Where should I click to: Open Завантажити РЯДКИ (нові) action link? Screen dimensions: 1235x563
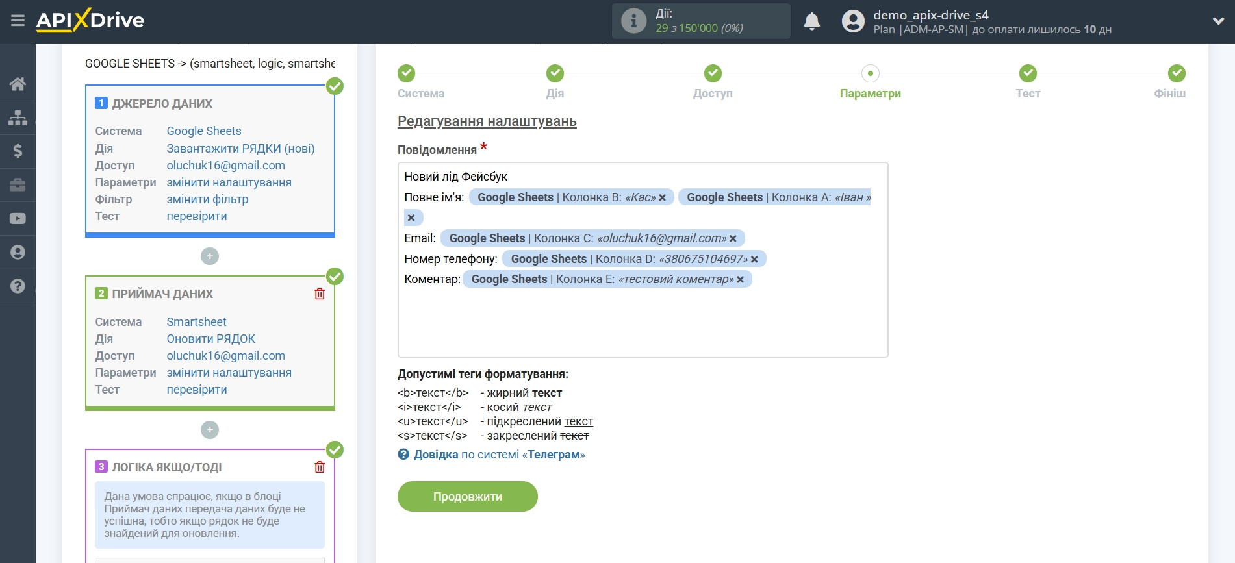pyautogui.click(x=240, y=149)
